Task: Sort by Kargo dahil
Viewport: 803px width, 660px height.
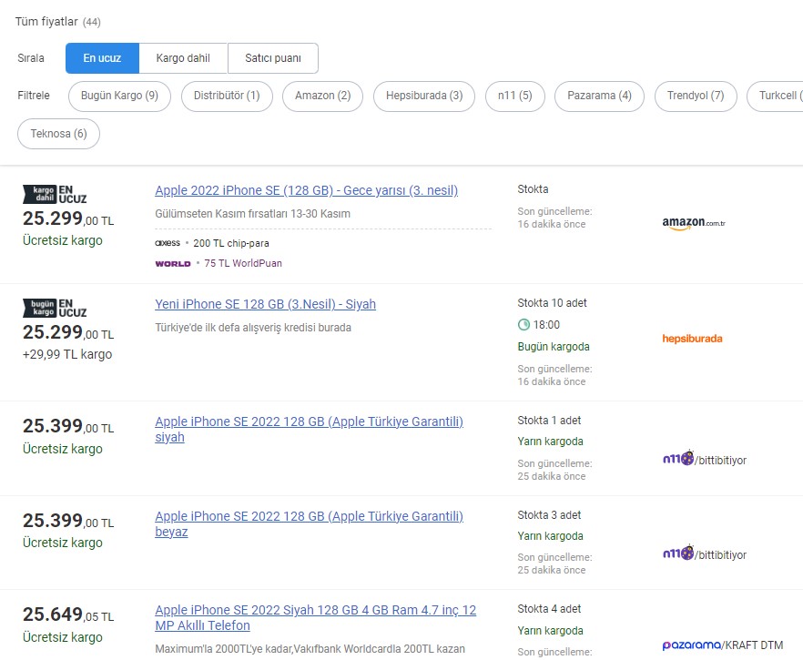Action: (x=183, y=58)
